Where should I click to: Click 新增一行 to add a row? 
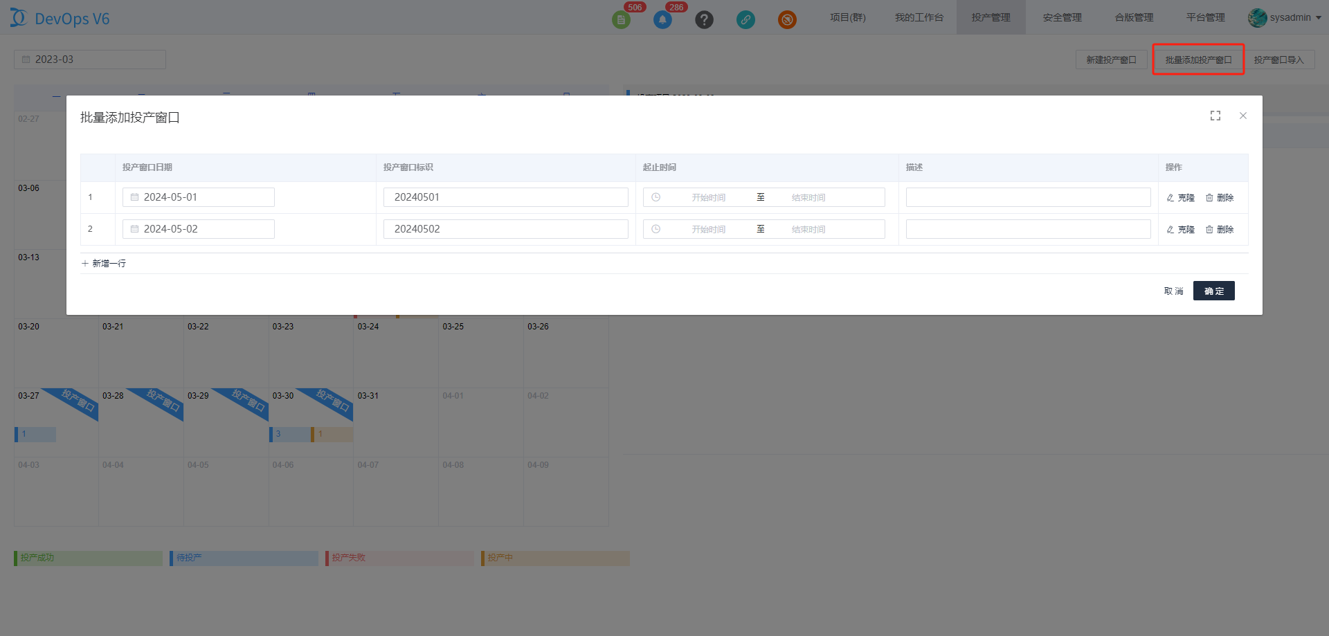pos(104,264)
